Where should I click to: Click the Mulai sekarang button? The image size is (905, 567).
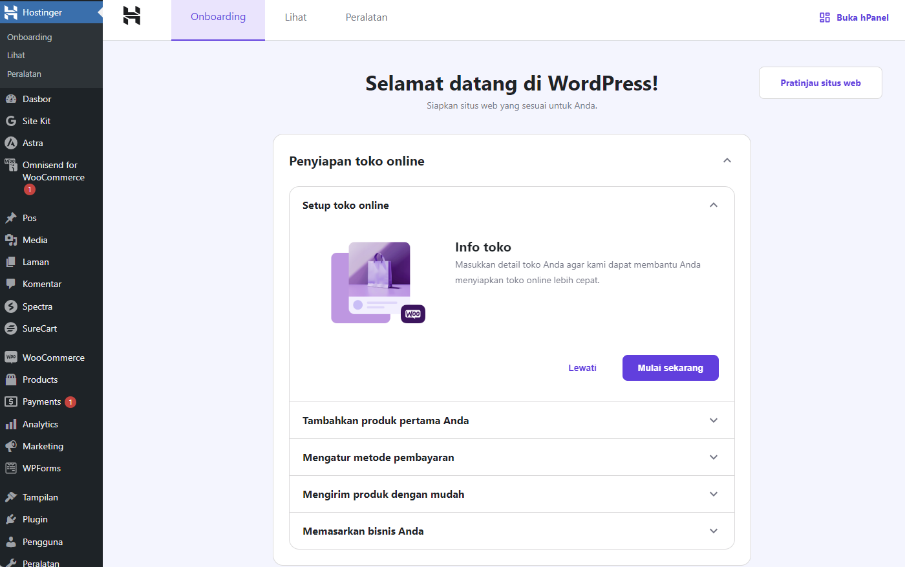click(670, 367)
